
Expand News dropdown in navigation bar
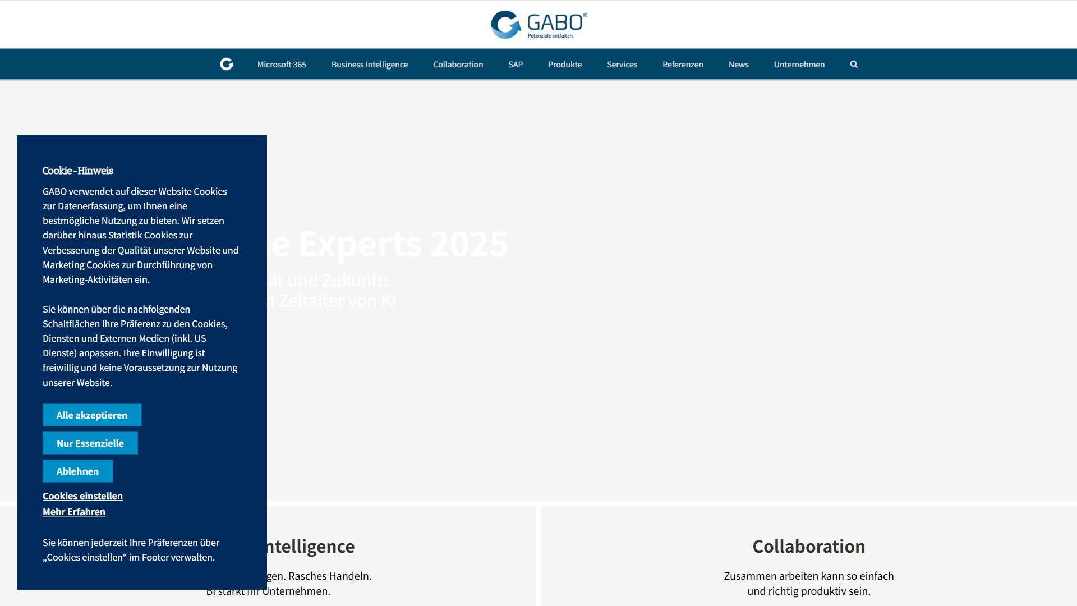click(x=738, y=65)
